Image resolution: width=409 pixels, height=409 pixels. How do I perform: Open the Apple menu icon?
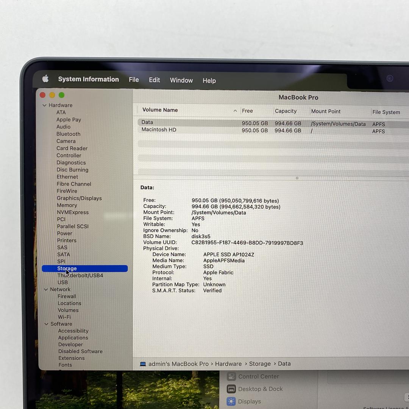[45, 79]
